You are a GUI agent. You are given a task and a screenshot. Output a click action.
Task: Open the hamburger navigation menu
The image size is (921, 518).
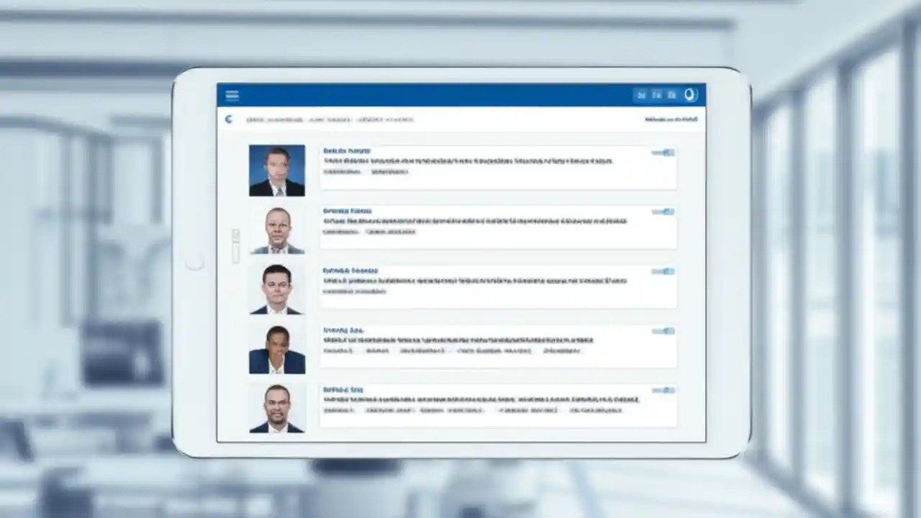232,94
